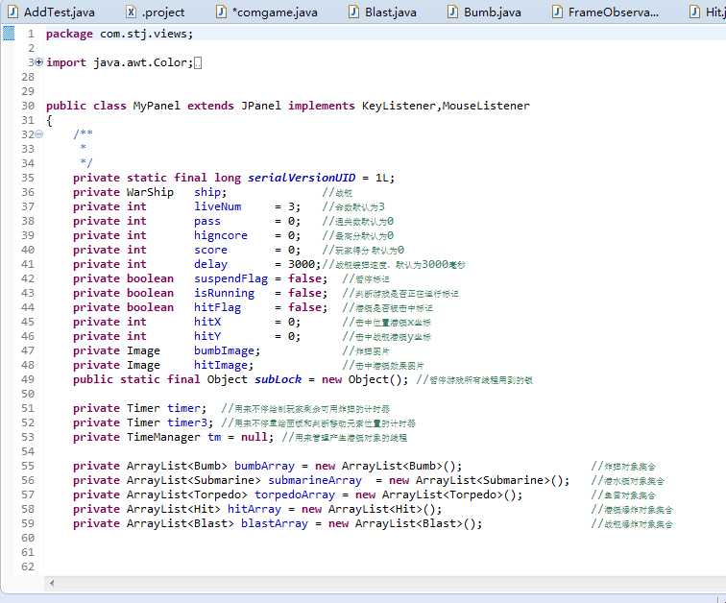Viewport: 726px width, 603px height.
Task: Click the isRunning variable name
Action: point(224,293)
